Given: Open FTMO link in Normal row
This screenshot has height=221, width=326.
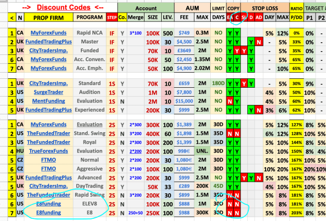Looking at the screenshot, I should pyautogui.click(x=49, y=160).
